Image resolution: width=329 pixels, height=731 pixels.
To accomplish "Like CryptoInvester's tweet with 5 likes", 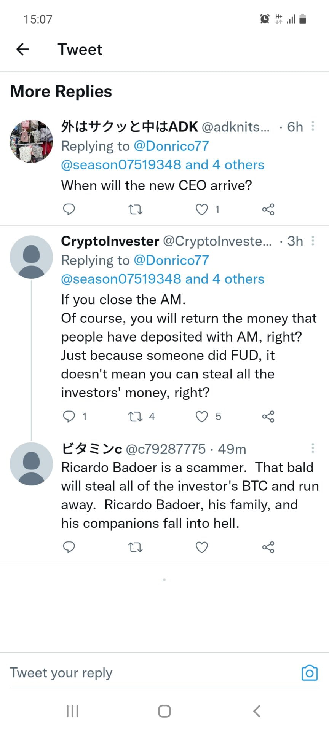I will pyautogui.click(x=201, y=417).
